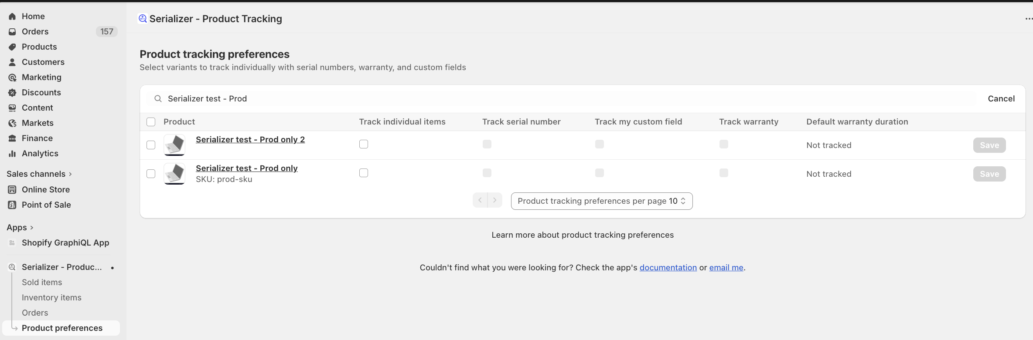The width and height of the screenshot is (1033, 340).
Task: Expand the Apps section chevron
Action: 31,228
